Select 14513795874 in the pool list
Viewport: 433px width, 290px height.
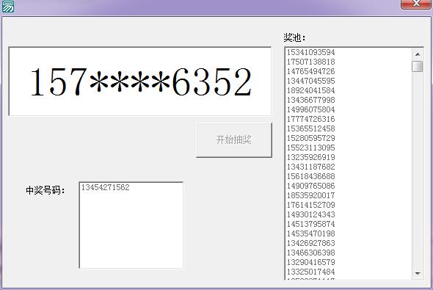coord(310,224)
